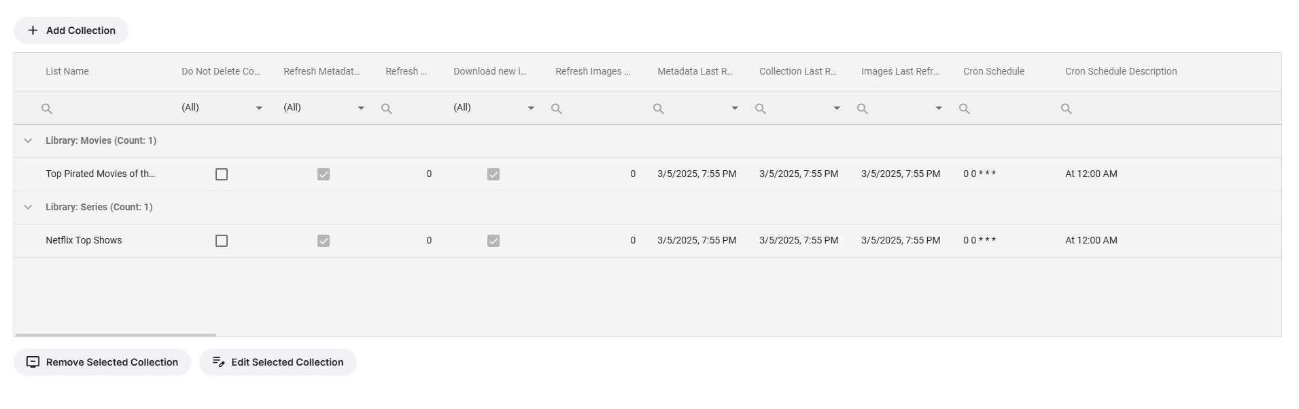Click search icon under Cron Schedule column

tap(964, 109)
